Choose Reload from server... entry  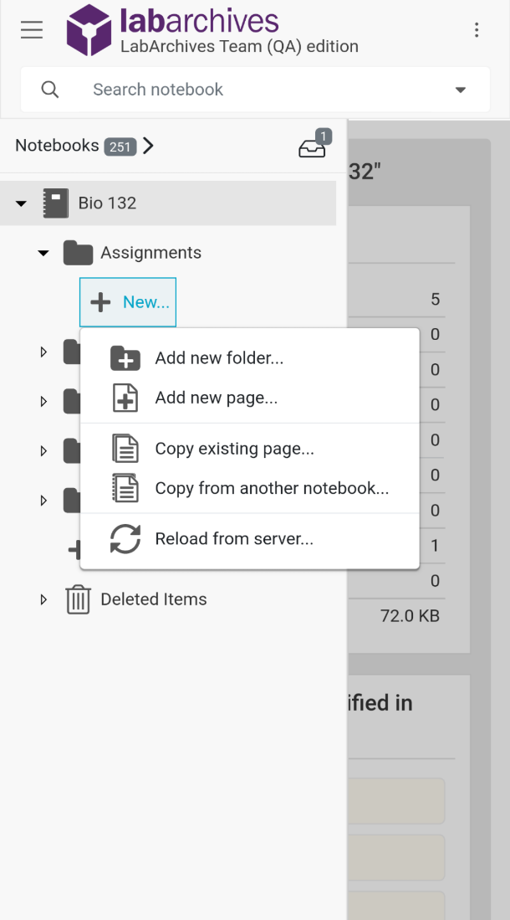tap(250, 538)
